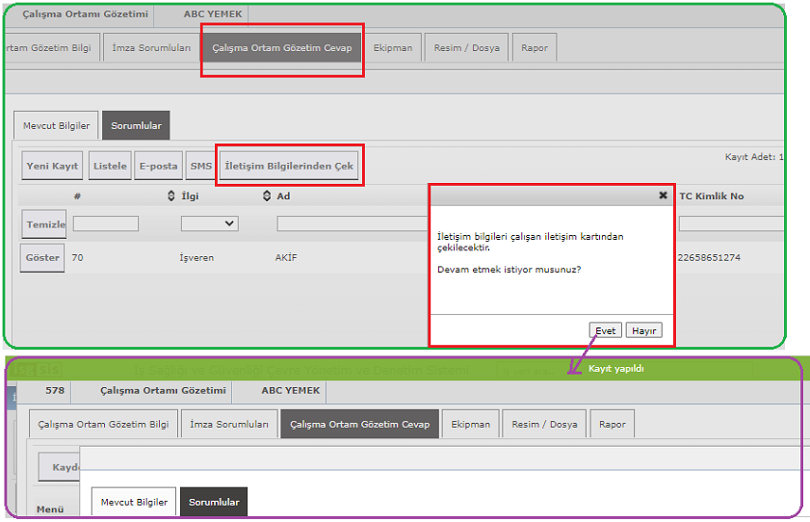Screen dimensions: 810x522
Task: Open the İlgi filter dropdown
Action: click(209, 223)
